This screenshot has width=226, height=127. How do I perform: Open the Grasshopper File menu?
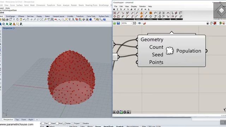click(x=116, y=6)
